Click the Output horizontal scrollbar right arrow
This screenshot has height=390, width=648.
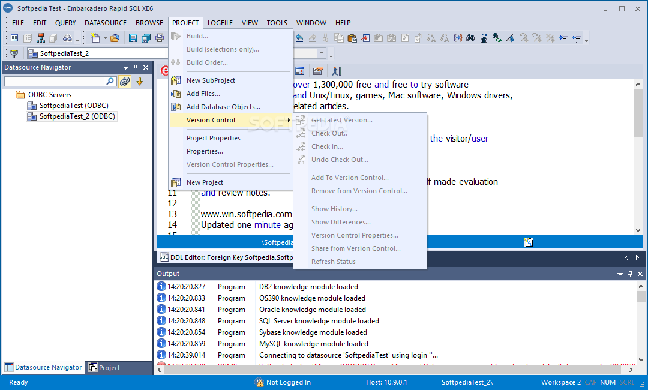coord(631,370)
